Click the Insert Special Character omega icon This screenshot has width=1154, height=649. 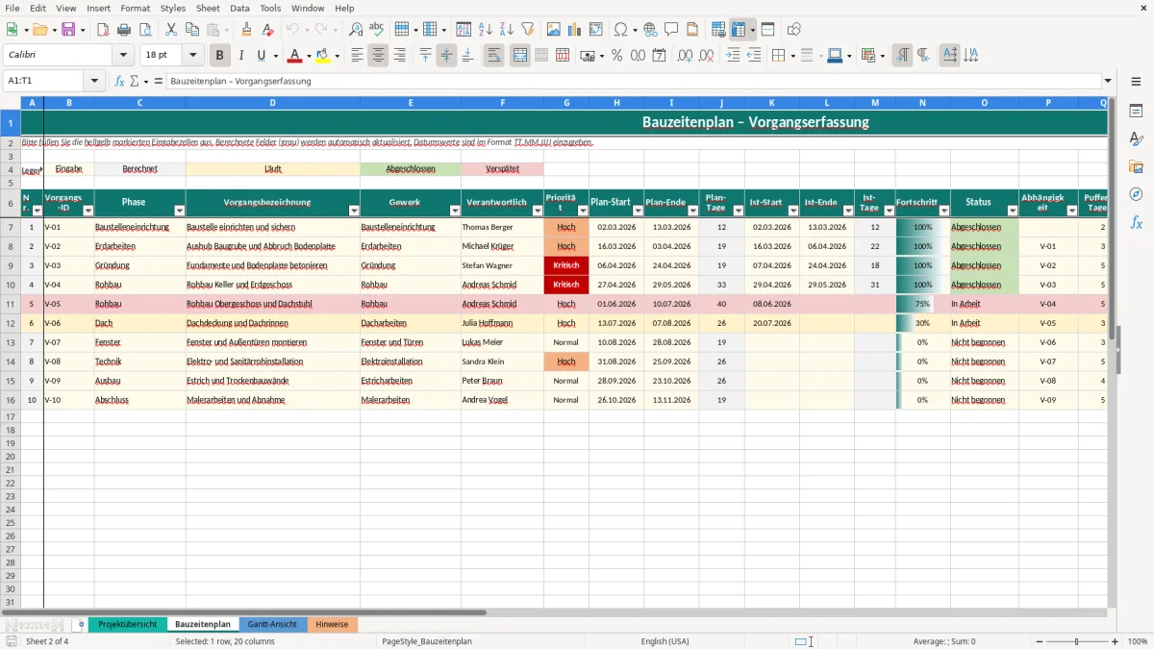pos(620,30)
